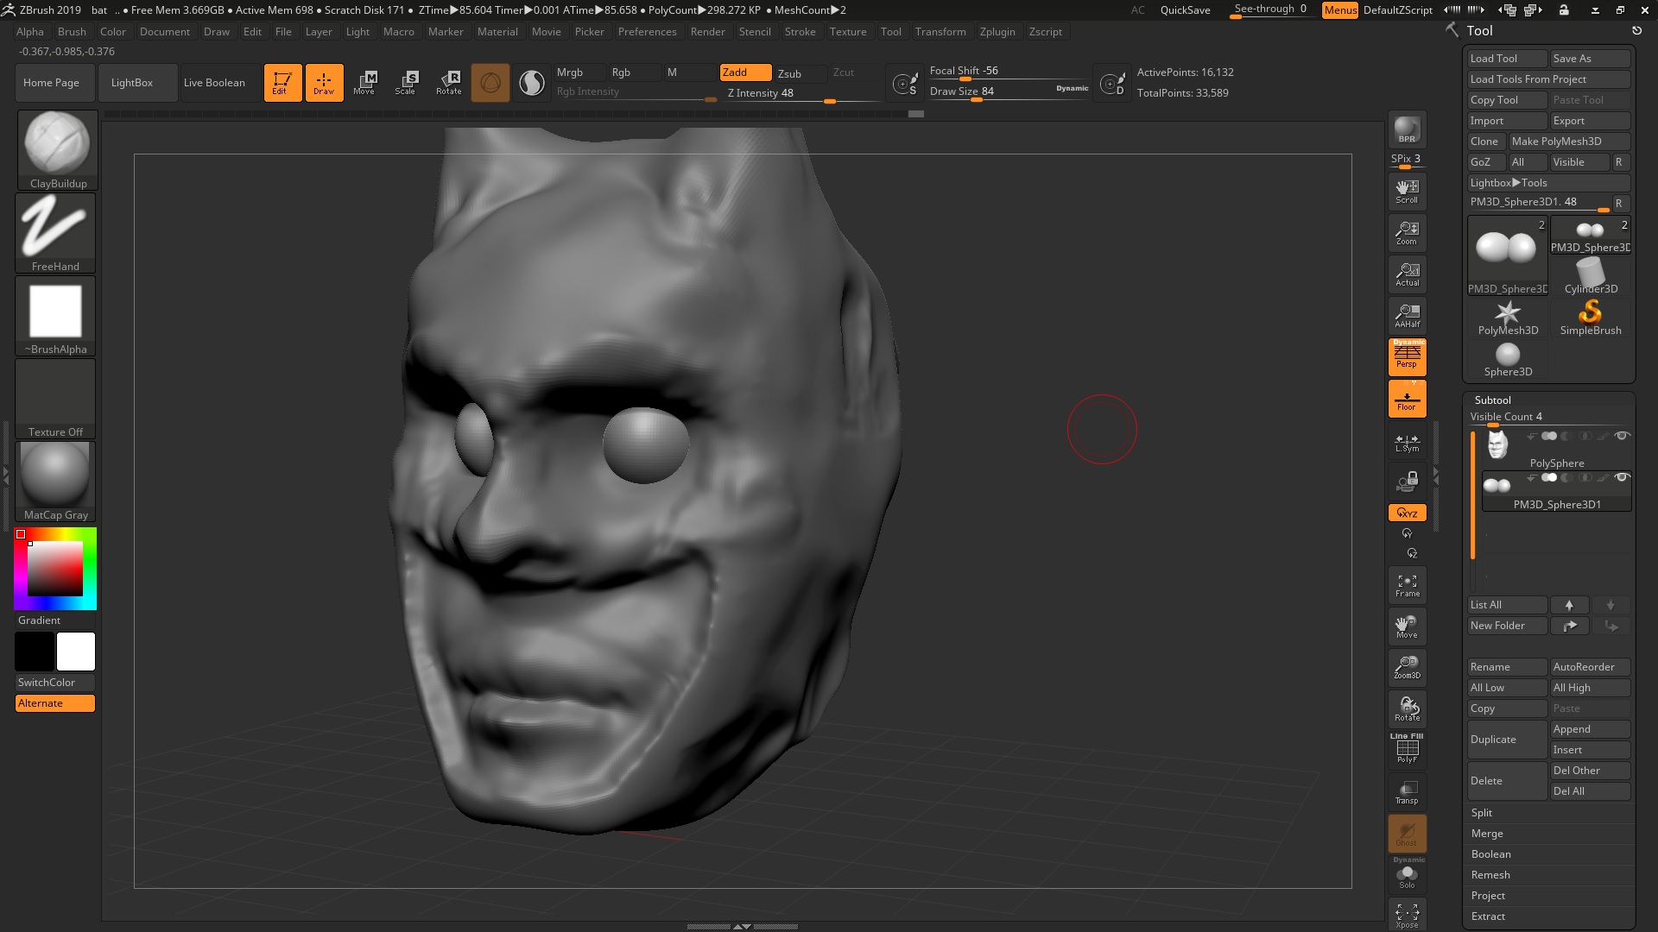Open the ClayBuildup brush picker
The width and height of the screenshot is (1658, 932).
tap(57, 150)
